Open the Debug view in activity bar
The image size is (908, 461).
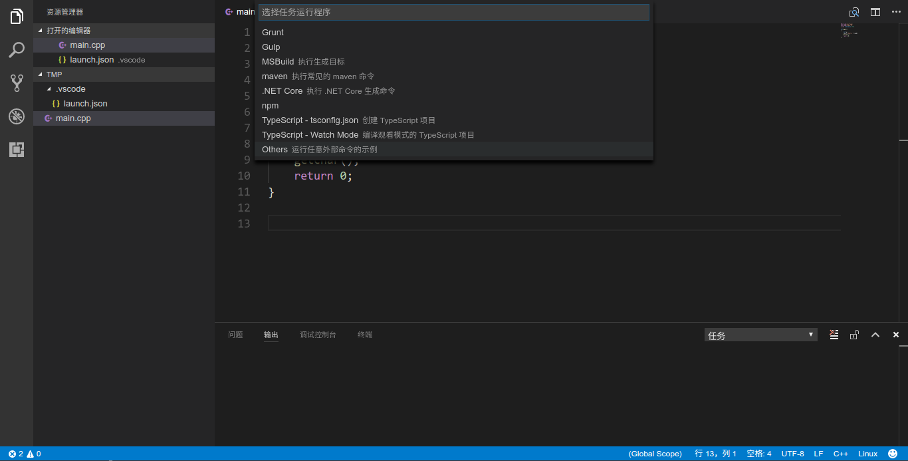point(17,116)
